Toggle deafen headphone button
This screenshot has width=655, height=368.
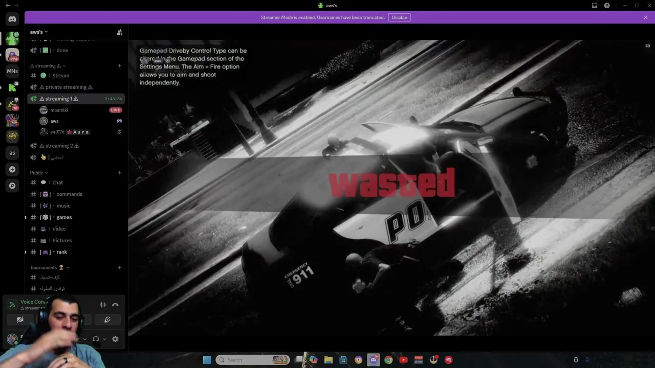96,339
